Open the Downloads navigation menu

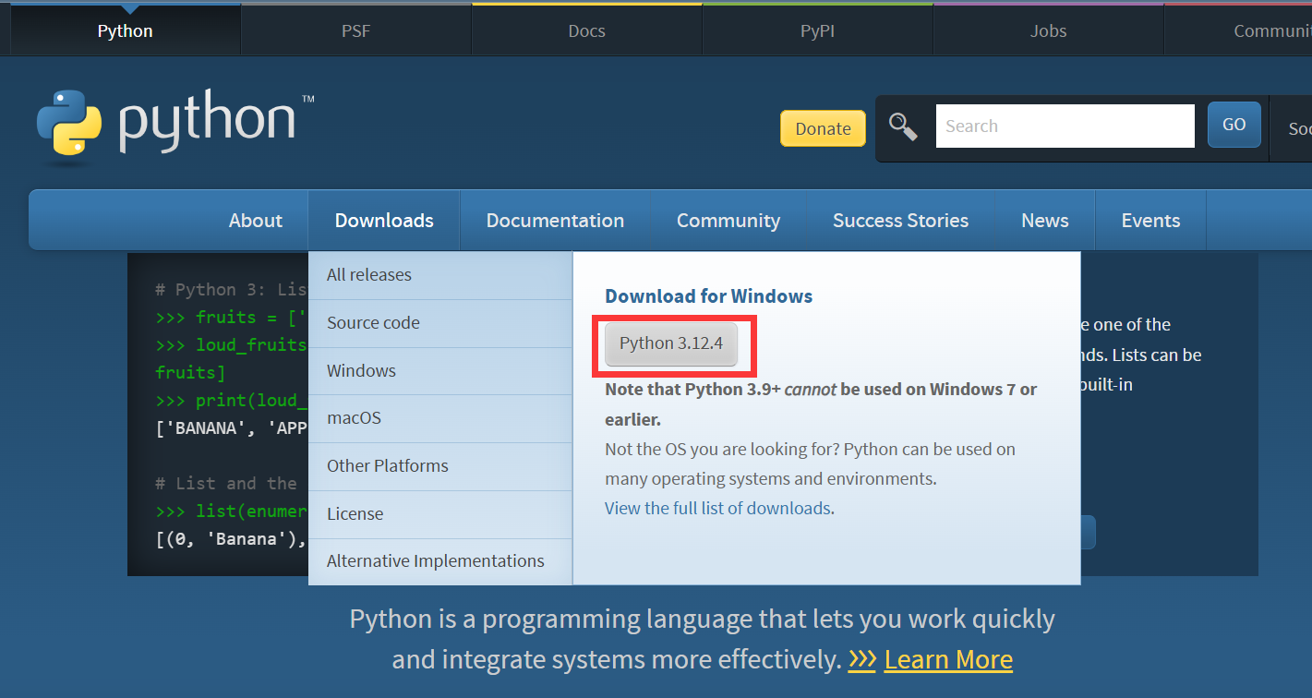[x=384, y=220]
